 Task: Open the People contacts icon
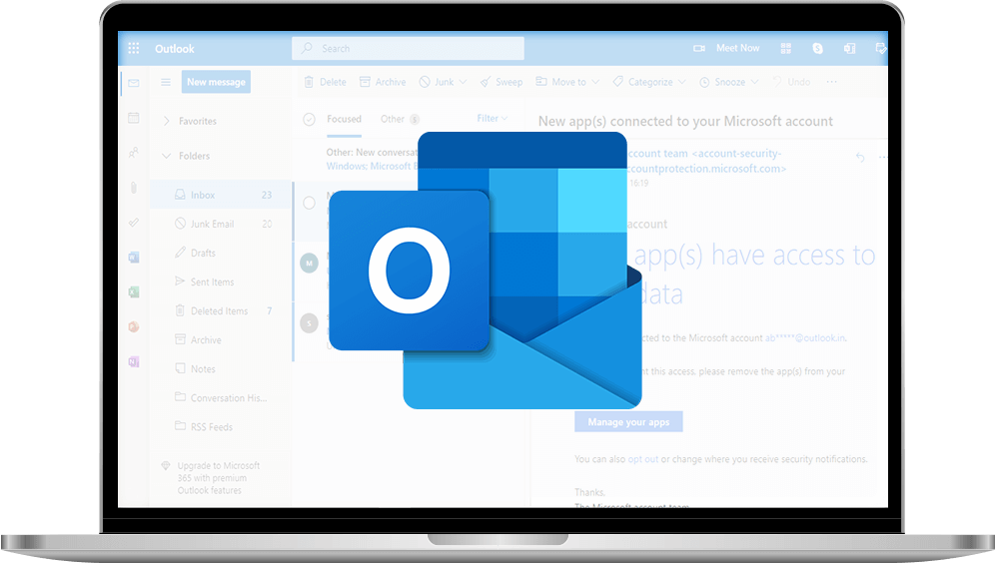(133, 153)
